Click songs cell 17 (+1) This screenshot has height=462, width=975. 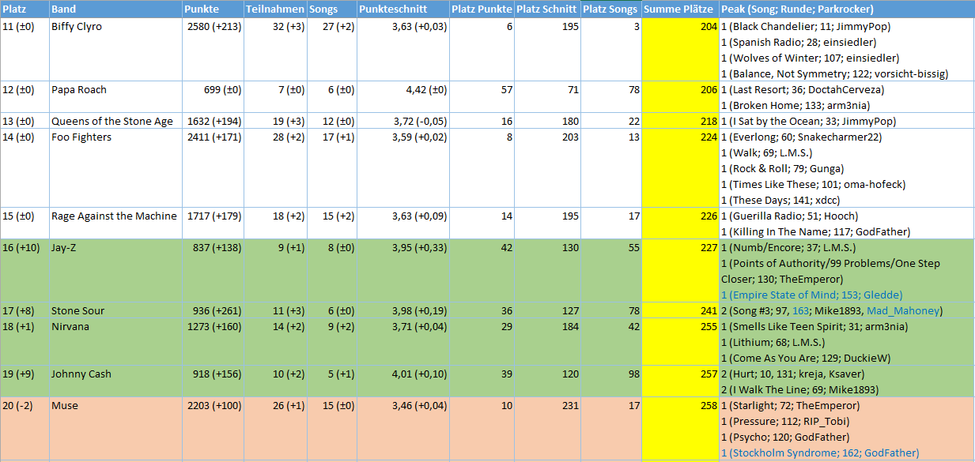pos(331,168)
